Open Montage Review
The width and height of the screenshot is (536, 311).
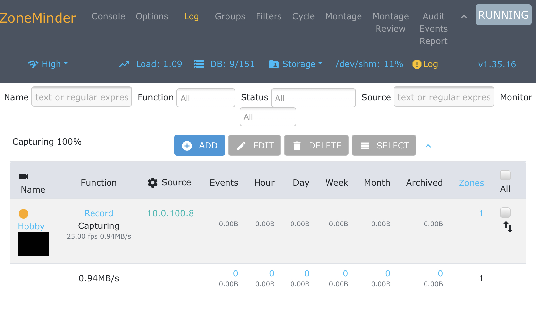click(x=391, y=23)
